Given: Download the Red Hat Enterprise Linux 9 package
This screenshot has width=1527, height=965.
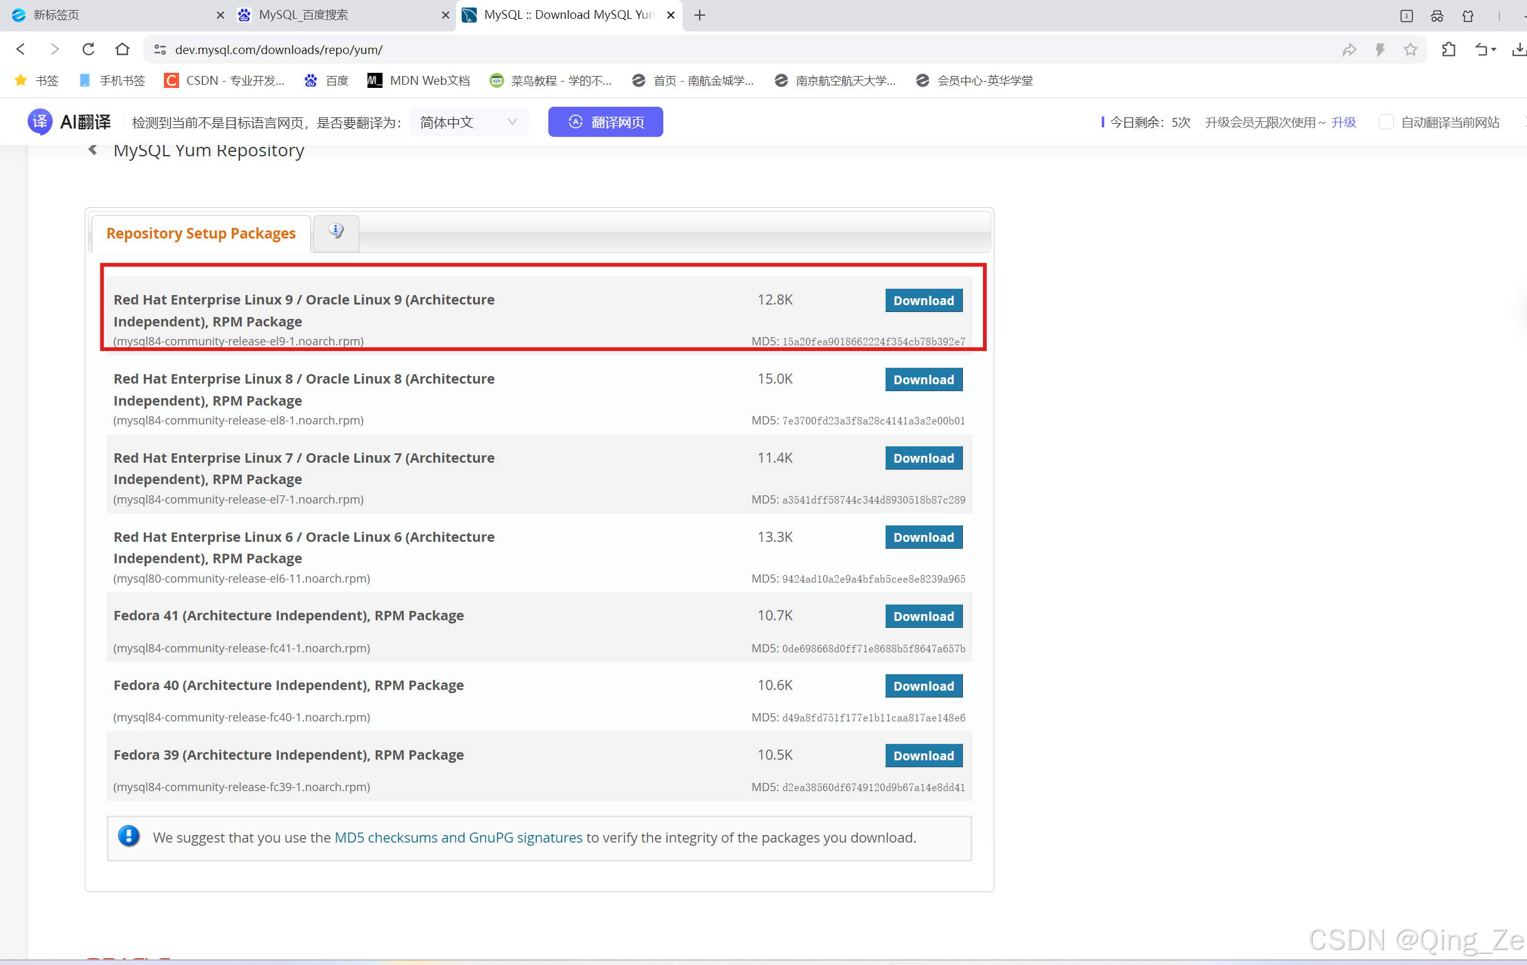Looking at the screenshot, I should pyautogui.click(x=923, y=301).
